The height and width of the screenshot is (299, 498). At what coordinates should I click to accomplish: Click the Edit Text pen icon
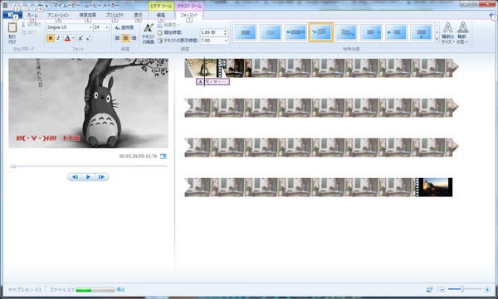149,28
